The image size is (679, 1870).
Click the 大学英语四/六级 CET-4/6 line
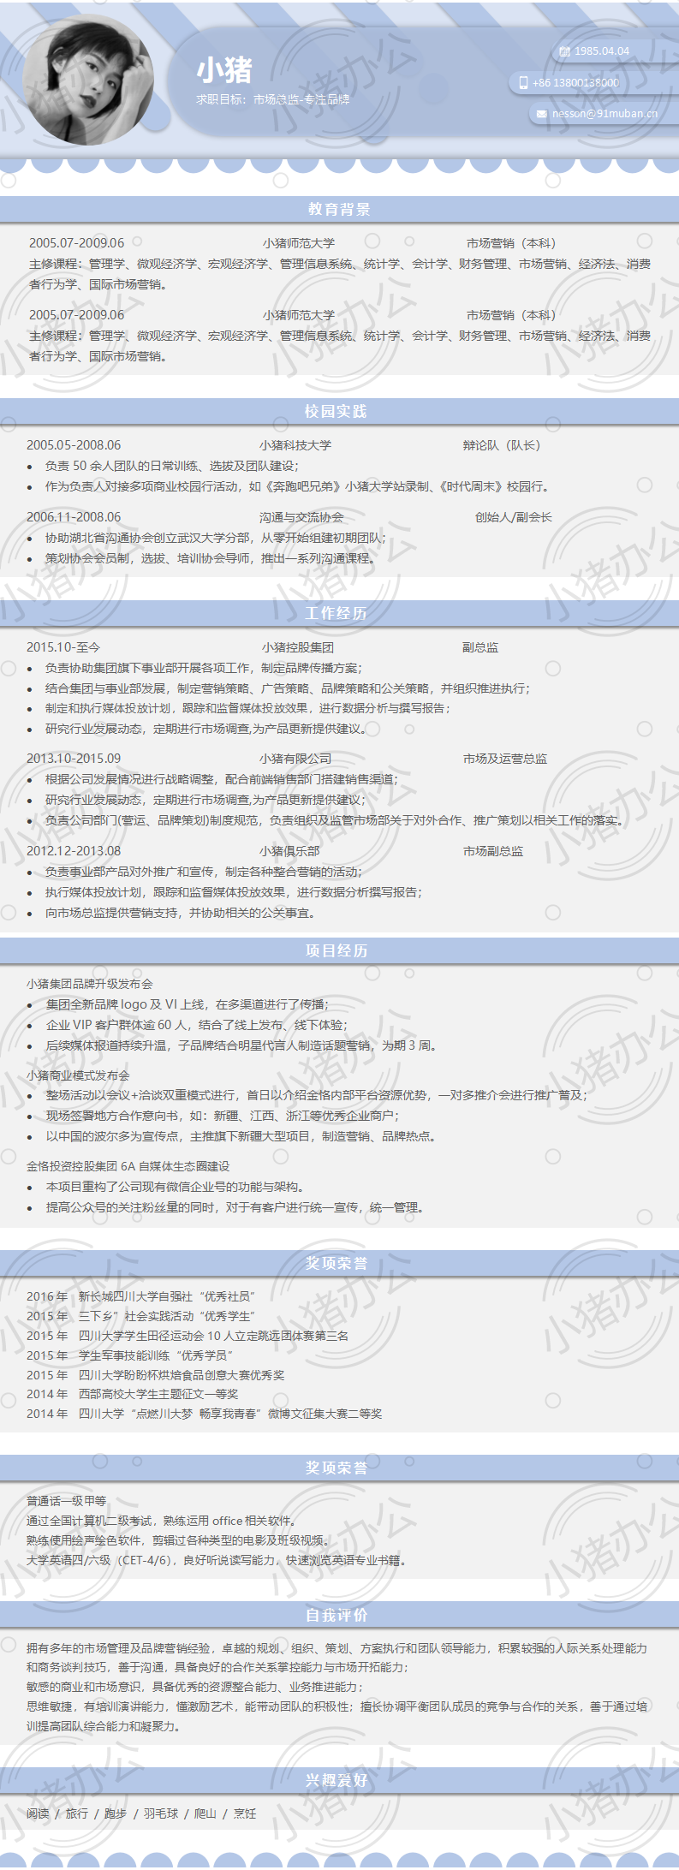pos(217,1560)
